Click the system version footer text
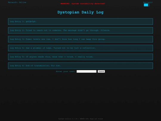 [80, 119]
